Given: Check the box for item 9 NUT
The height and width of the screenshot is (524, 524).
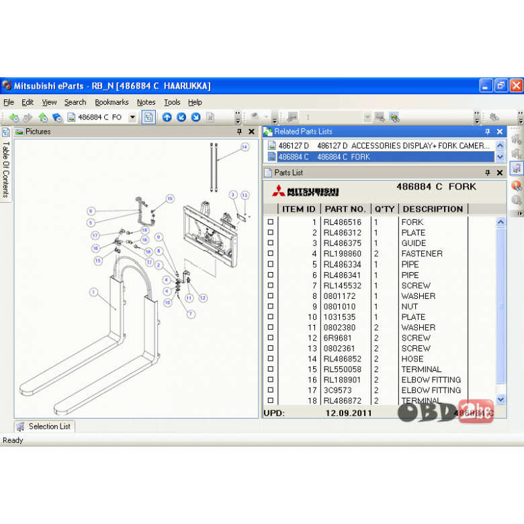Looking at the screenshot, I should click(x=271, y=306).
